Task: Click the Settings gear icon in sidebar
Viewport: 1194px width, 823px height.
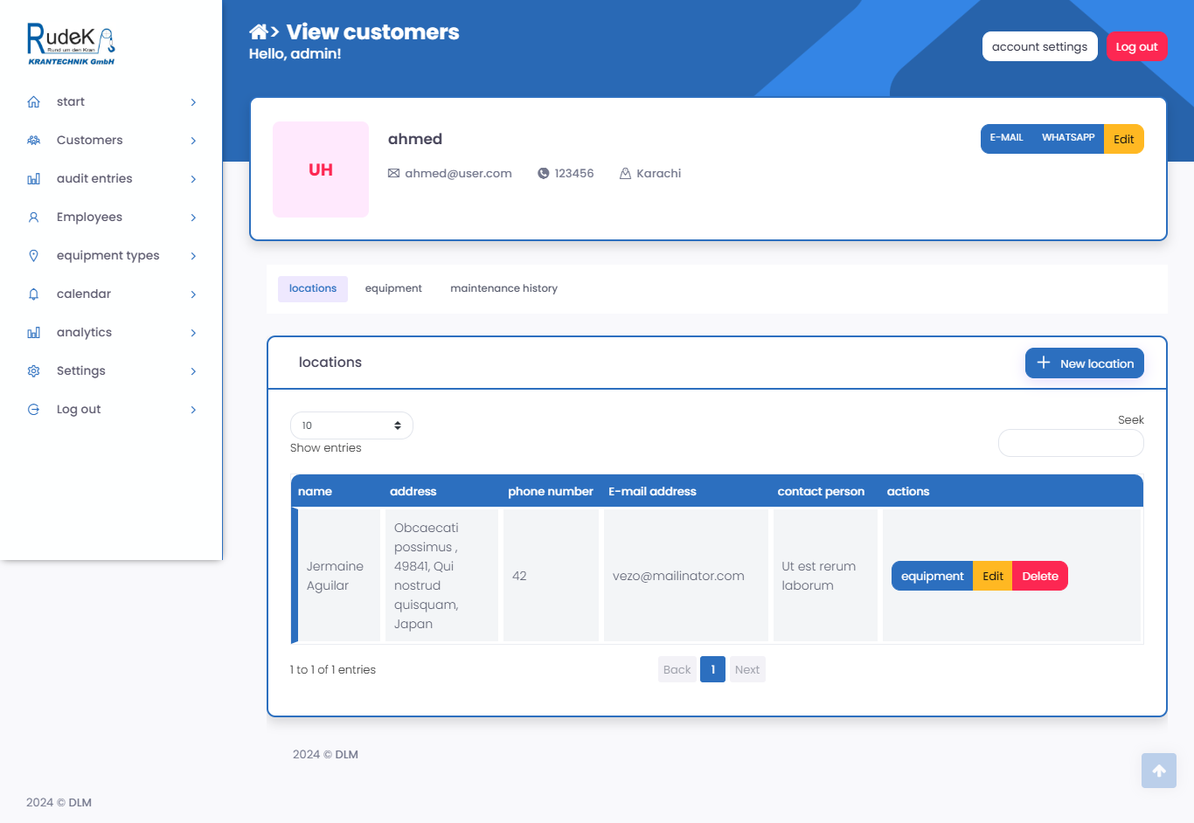Action: [34, 371]
